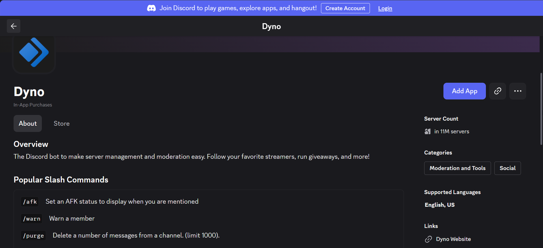
Task: Click the Discord logo in the banner
Action: coord(151,8)
